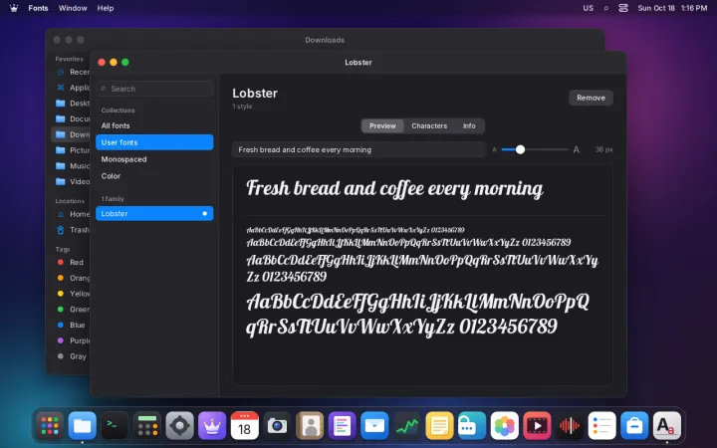Image resolution: width=717 pixels, height=448 pixels.
Task: Open Calculator from the dock
Action: [x=147, y=426]
